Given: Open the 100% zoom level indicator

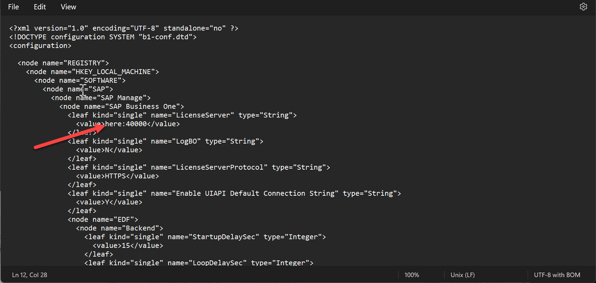Looking at the screenshot, I should point(412,275).
